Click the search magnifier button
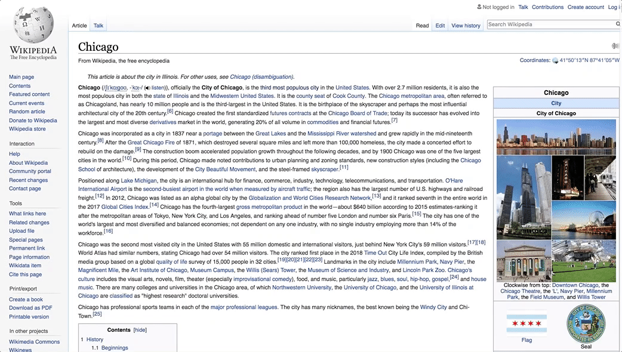The width and height of the screenshot is (622, 352). point(618,24)
